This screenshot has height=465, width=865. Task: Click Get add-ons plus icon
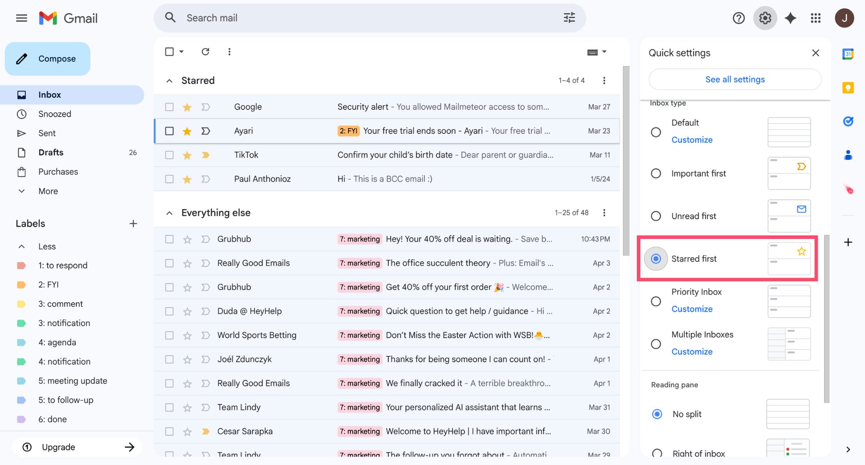click(848, 243)
